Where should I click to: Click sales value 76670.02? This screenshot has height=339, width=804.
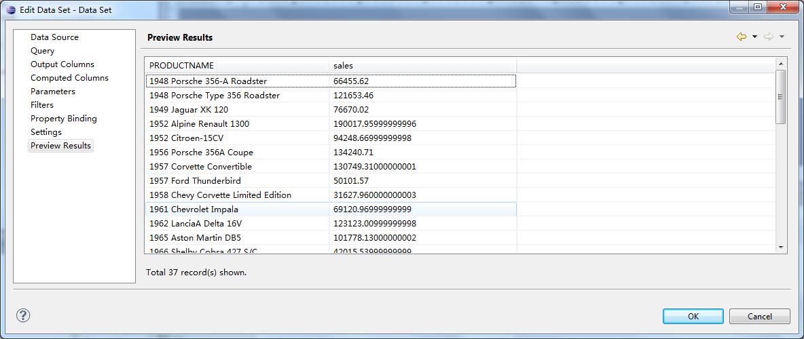point(350,110)
